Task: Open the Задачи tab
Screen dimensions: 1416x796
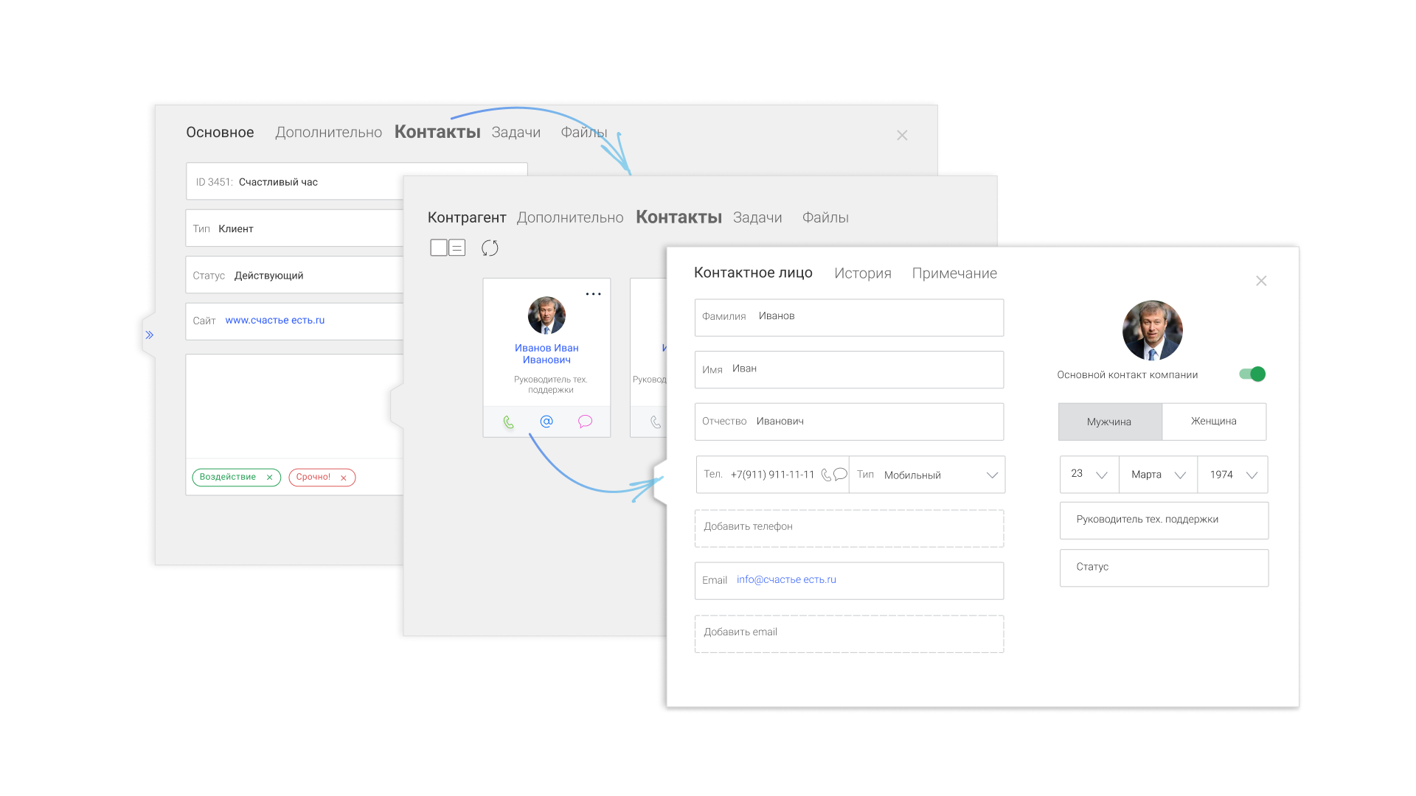Action: click(757, 217)
